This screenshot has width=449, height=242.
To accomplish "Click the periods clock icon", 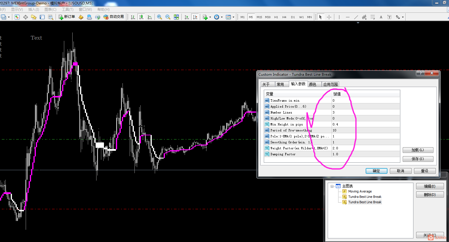I will tap(217, 17).
